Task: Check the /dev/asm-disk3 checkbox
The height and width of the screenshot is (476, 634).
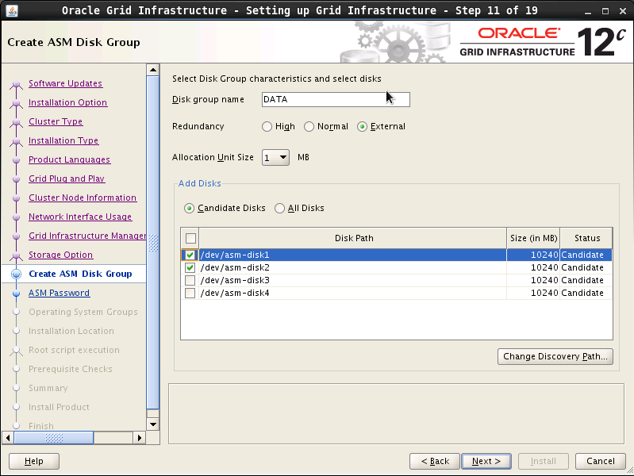Action: coord(190,281)
